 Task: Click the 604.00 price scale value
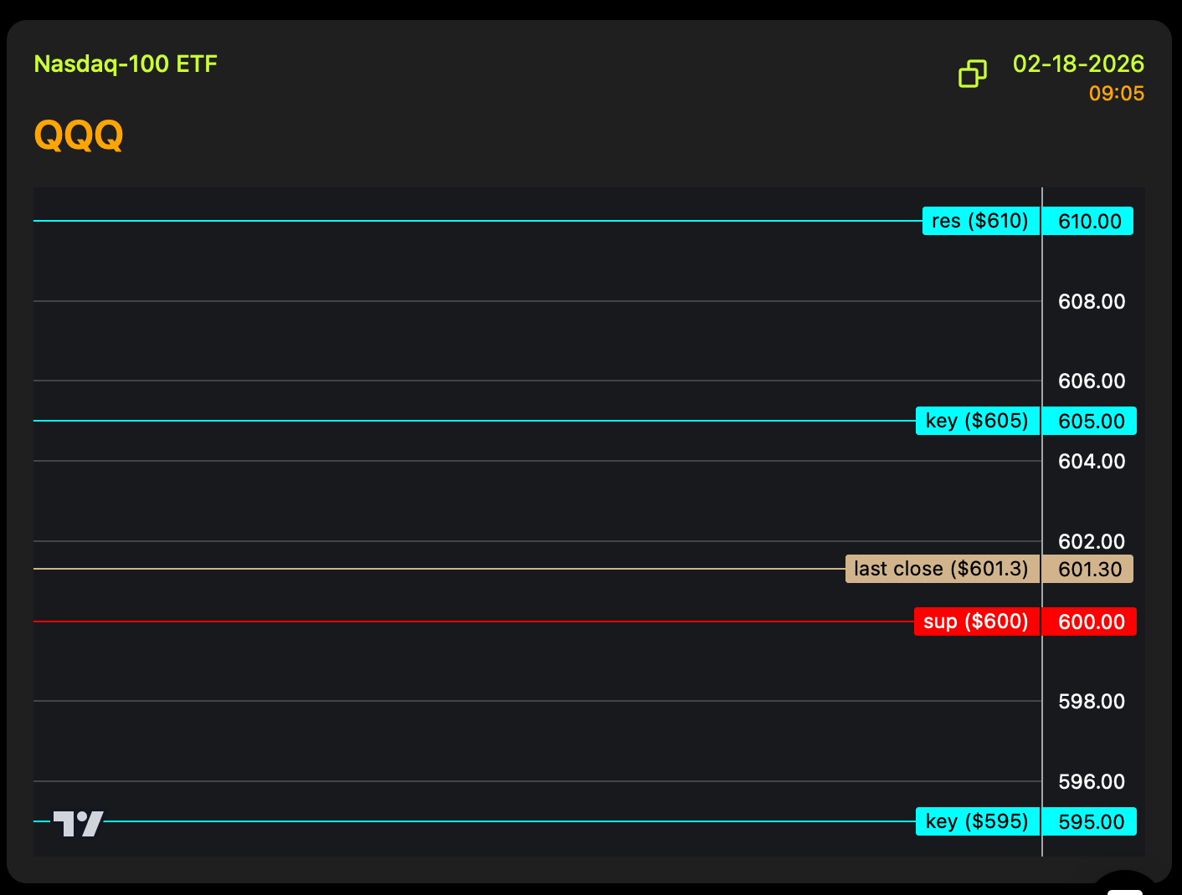pos(1092,462)
